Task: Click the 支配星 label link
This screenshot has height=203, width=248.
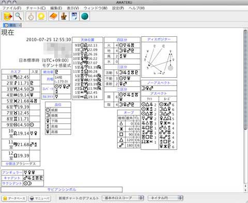Action: [x=48, y=72]
